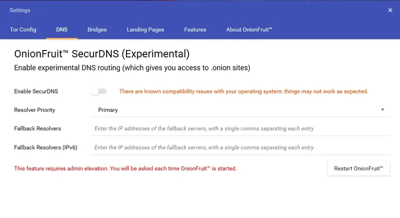Viewport: 400px width, 218px height.
Task: Expand the Resolver Priority dropdown arrow
Action: (x=382, y=110)
